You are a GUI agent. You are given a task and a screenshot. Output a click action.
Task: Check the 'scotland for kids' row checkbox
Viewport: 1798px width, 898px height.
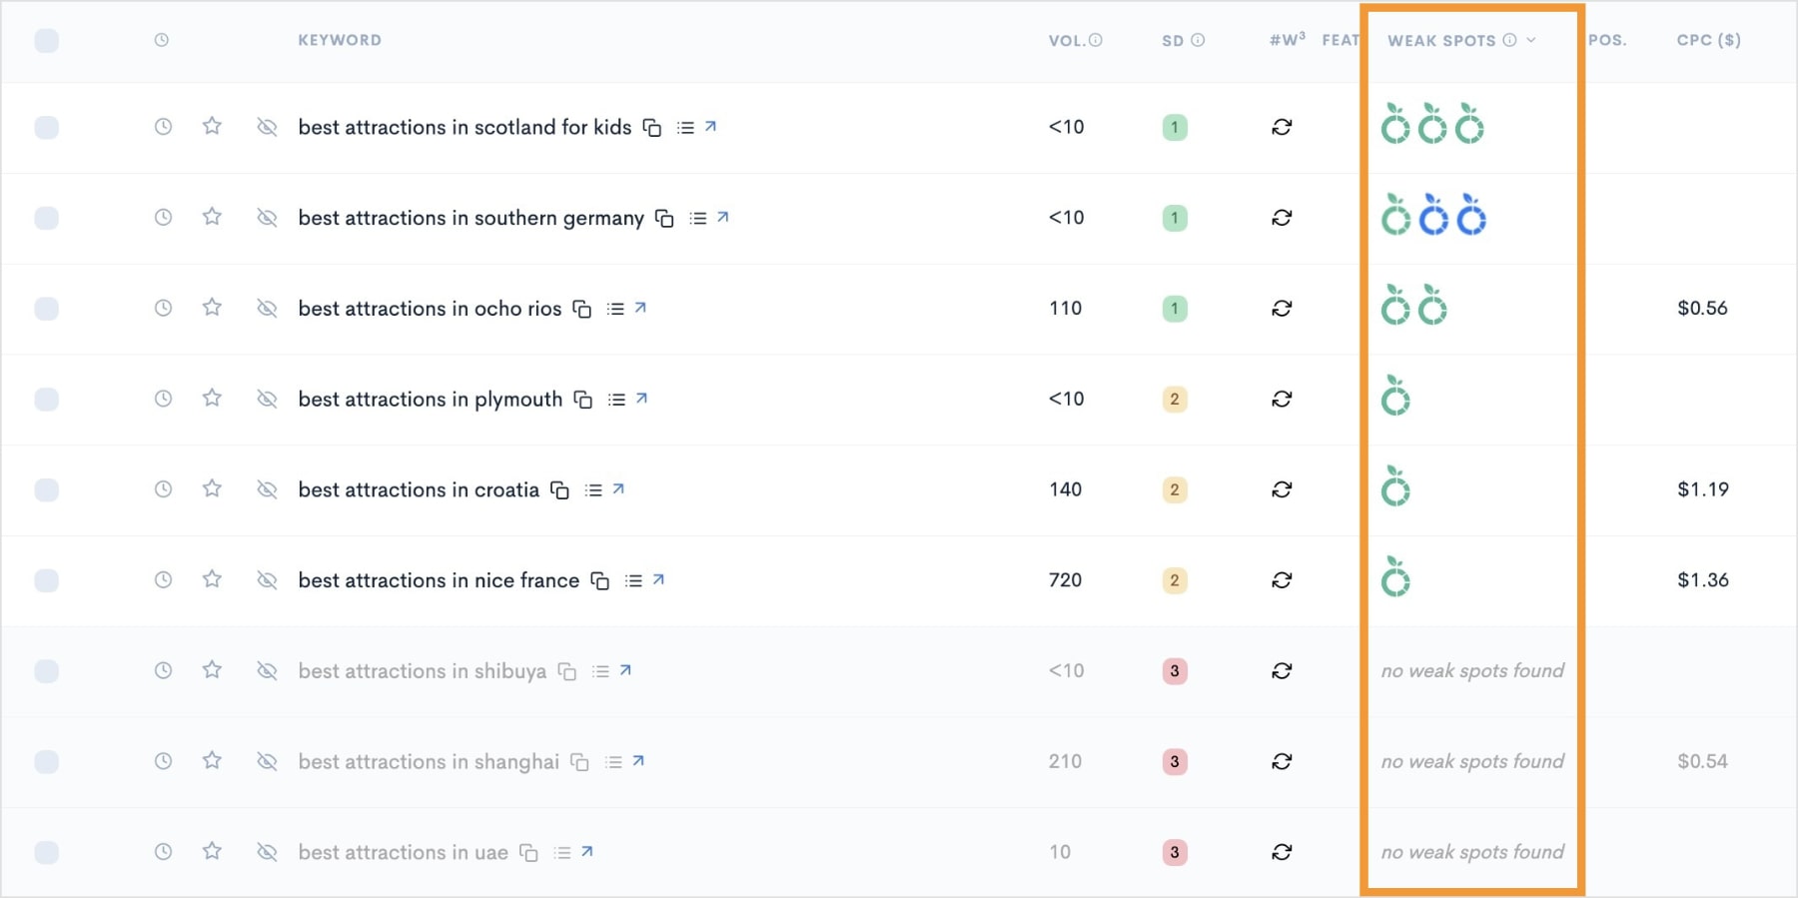point(46,127)
